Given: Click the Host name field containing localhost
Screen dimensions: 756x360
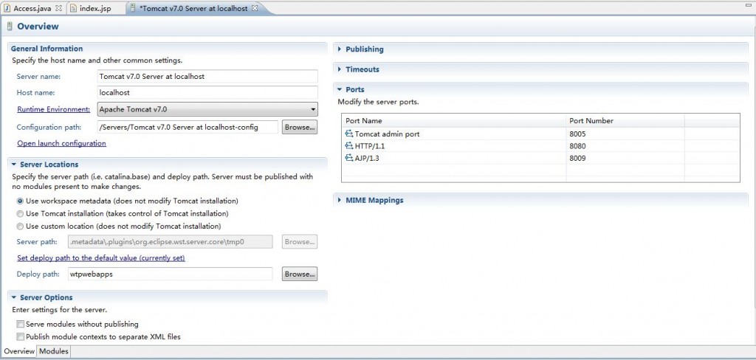Looking at the screenshot, I should 207,92.
